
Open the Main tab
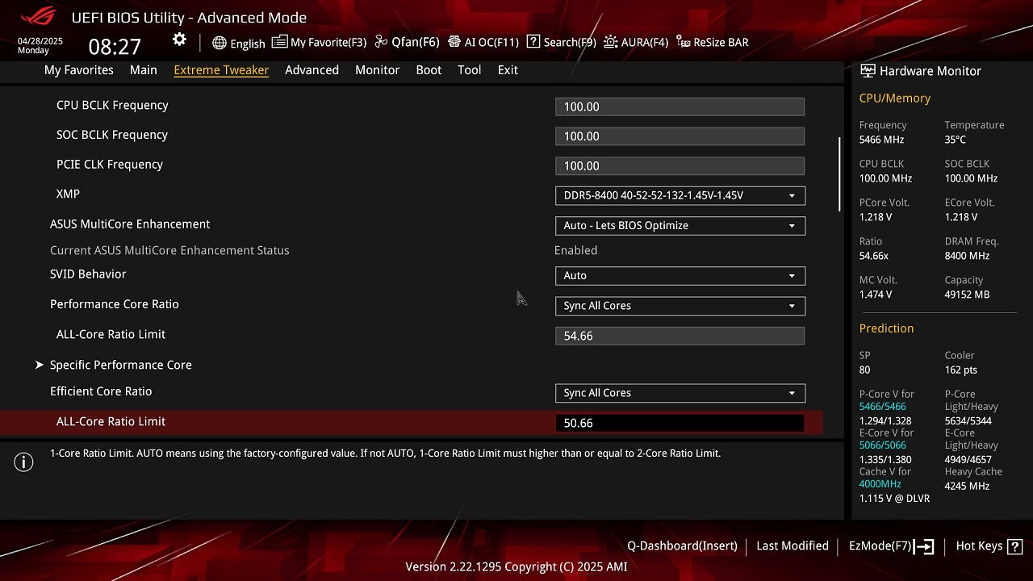(144, 70)
